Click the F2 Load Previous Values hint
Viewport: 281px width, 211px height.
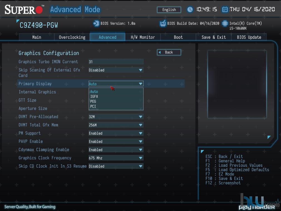coord(234,165)
